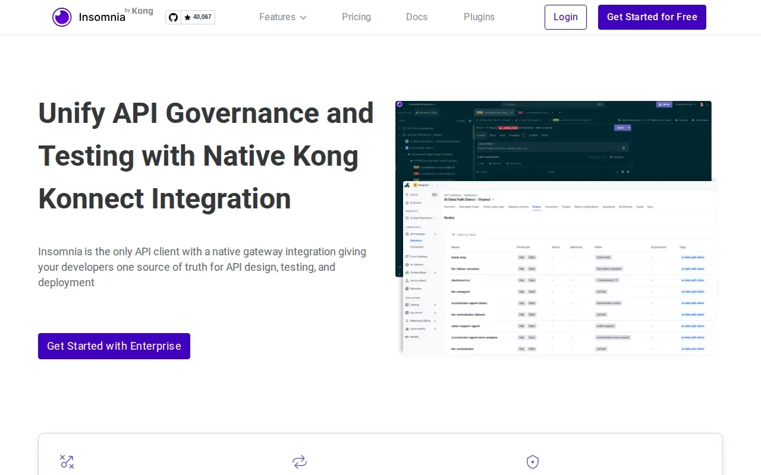761x475 pixels.
Task: Go to the Pricing page
Action: pyautogui.click(x=356, y=17)
